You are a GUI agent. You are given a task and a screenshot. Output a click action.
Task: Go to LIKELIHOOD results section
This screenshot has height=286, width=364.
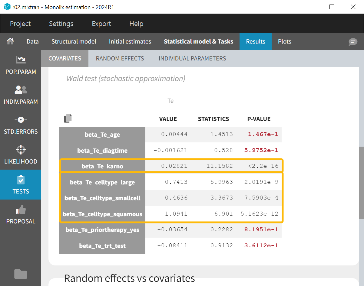21,154
